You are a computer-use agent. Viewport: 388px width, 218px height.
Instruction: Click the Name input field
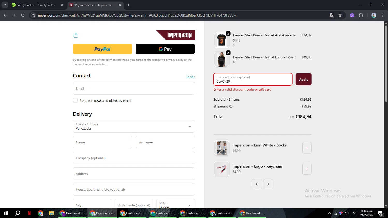102,142
